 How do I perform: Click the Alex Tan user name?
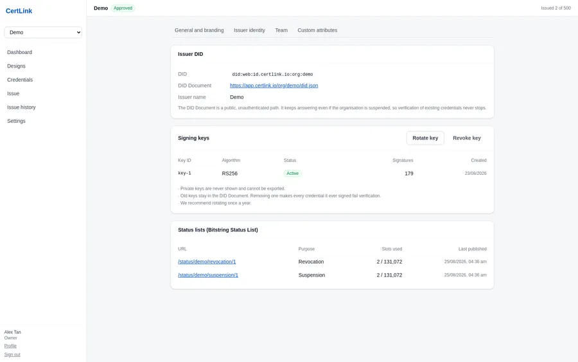click(13, 332)
